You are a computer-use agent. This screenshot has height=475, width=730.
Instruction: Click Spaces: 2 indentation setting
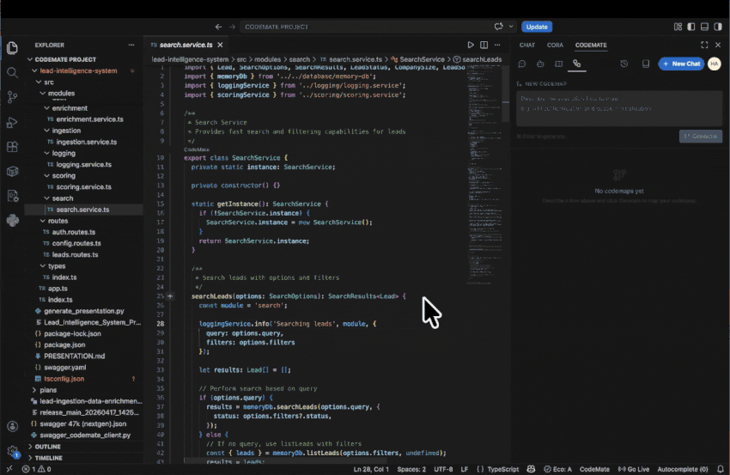tap(411, 469)
